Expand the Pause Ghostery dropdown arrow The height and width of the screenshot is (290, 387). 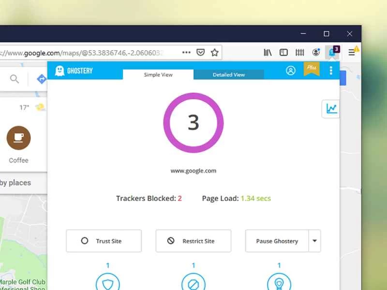pos(315,241)
